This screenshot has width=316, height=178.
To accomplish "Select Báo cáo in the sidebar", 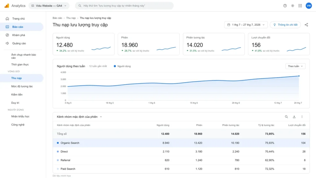I will coord(22,27).
